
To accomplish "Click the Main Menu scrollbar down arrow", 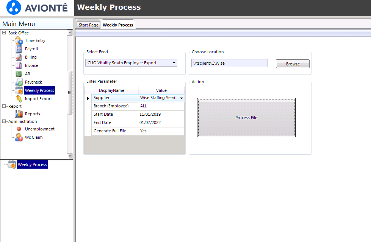I will (70, 156).
